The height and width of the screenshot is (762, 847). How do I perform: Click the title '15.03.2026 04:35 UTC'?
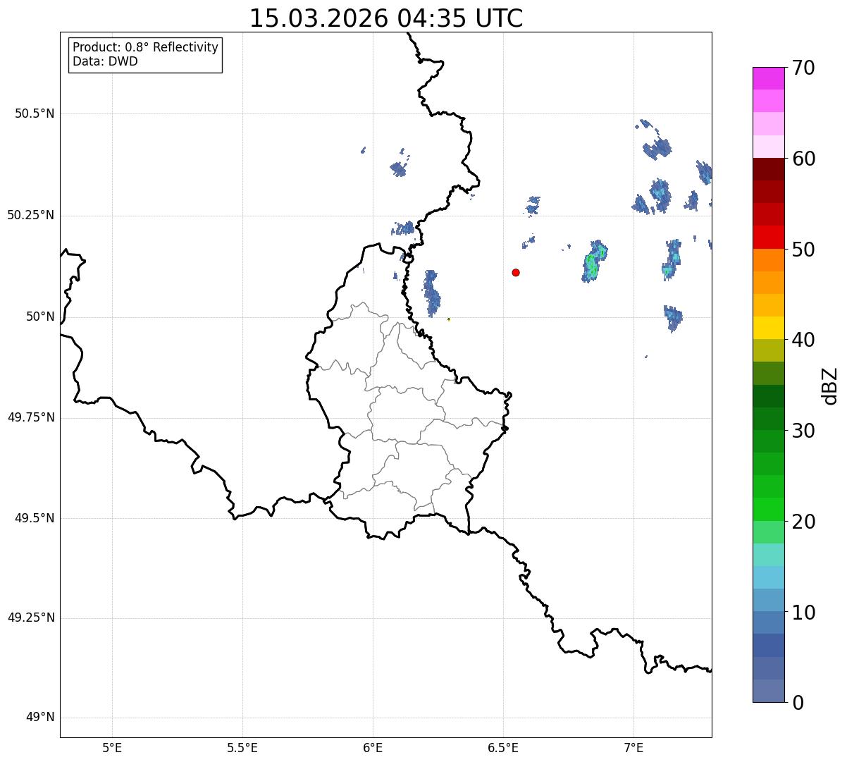(x=386, y=18)
